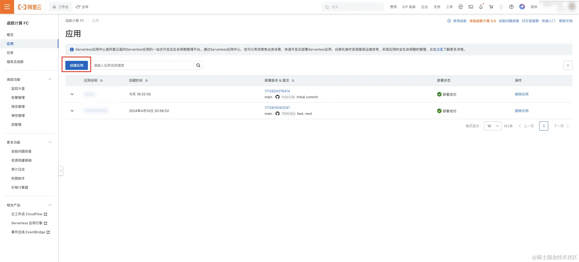Viewport: 579px width, 262px height.
Task: Open the hamburger menu at top left
Action: (x=7, y=7)
